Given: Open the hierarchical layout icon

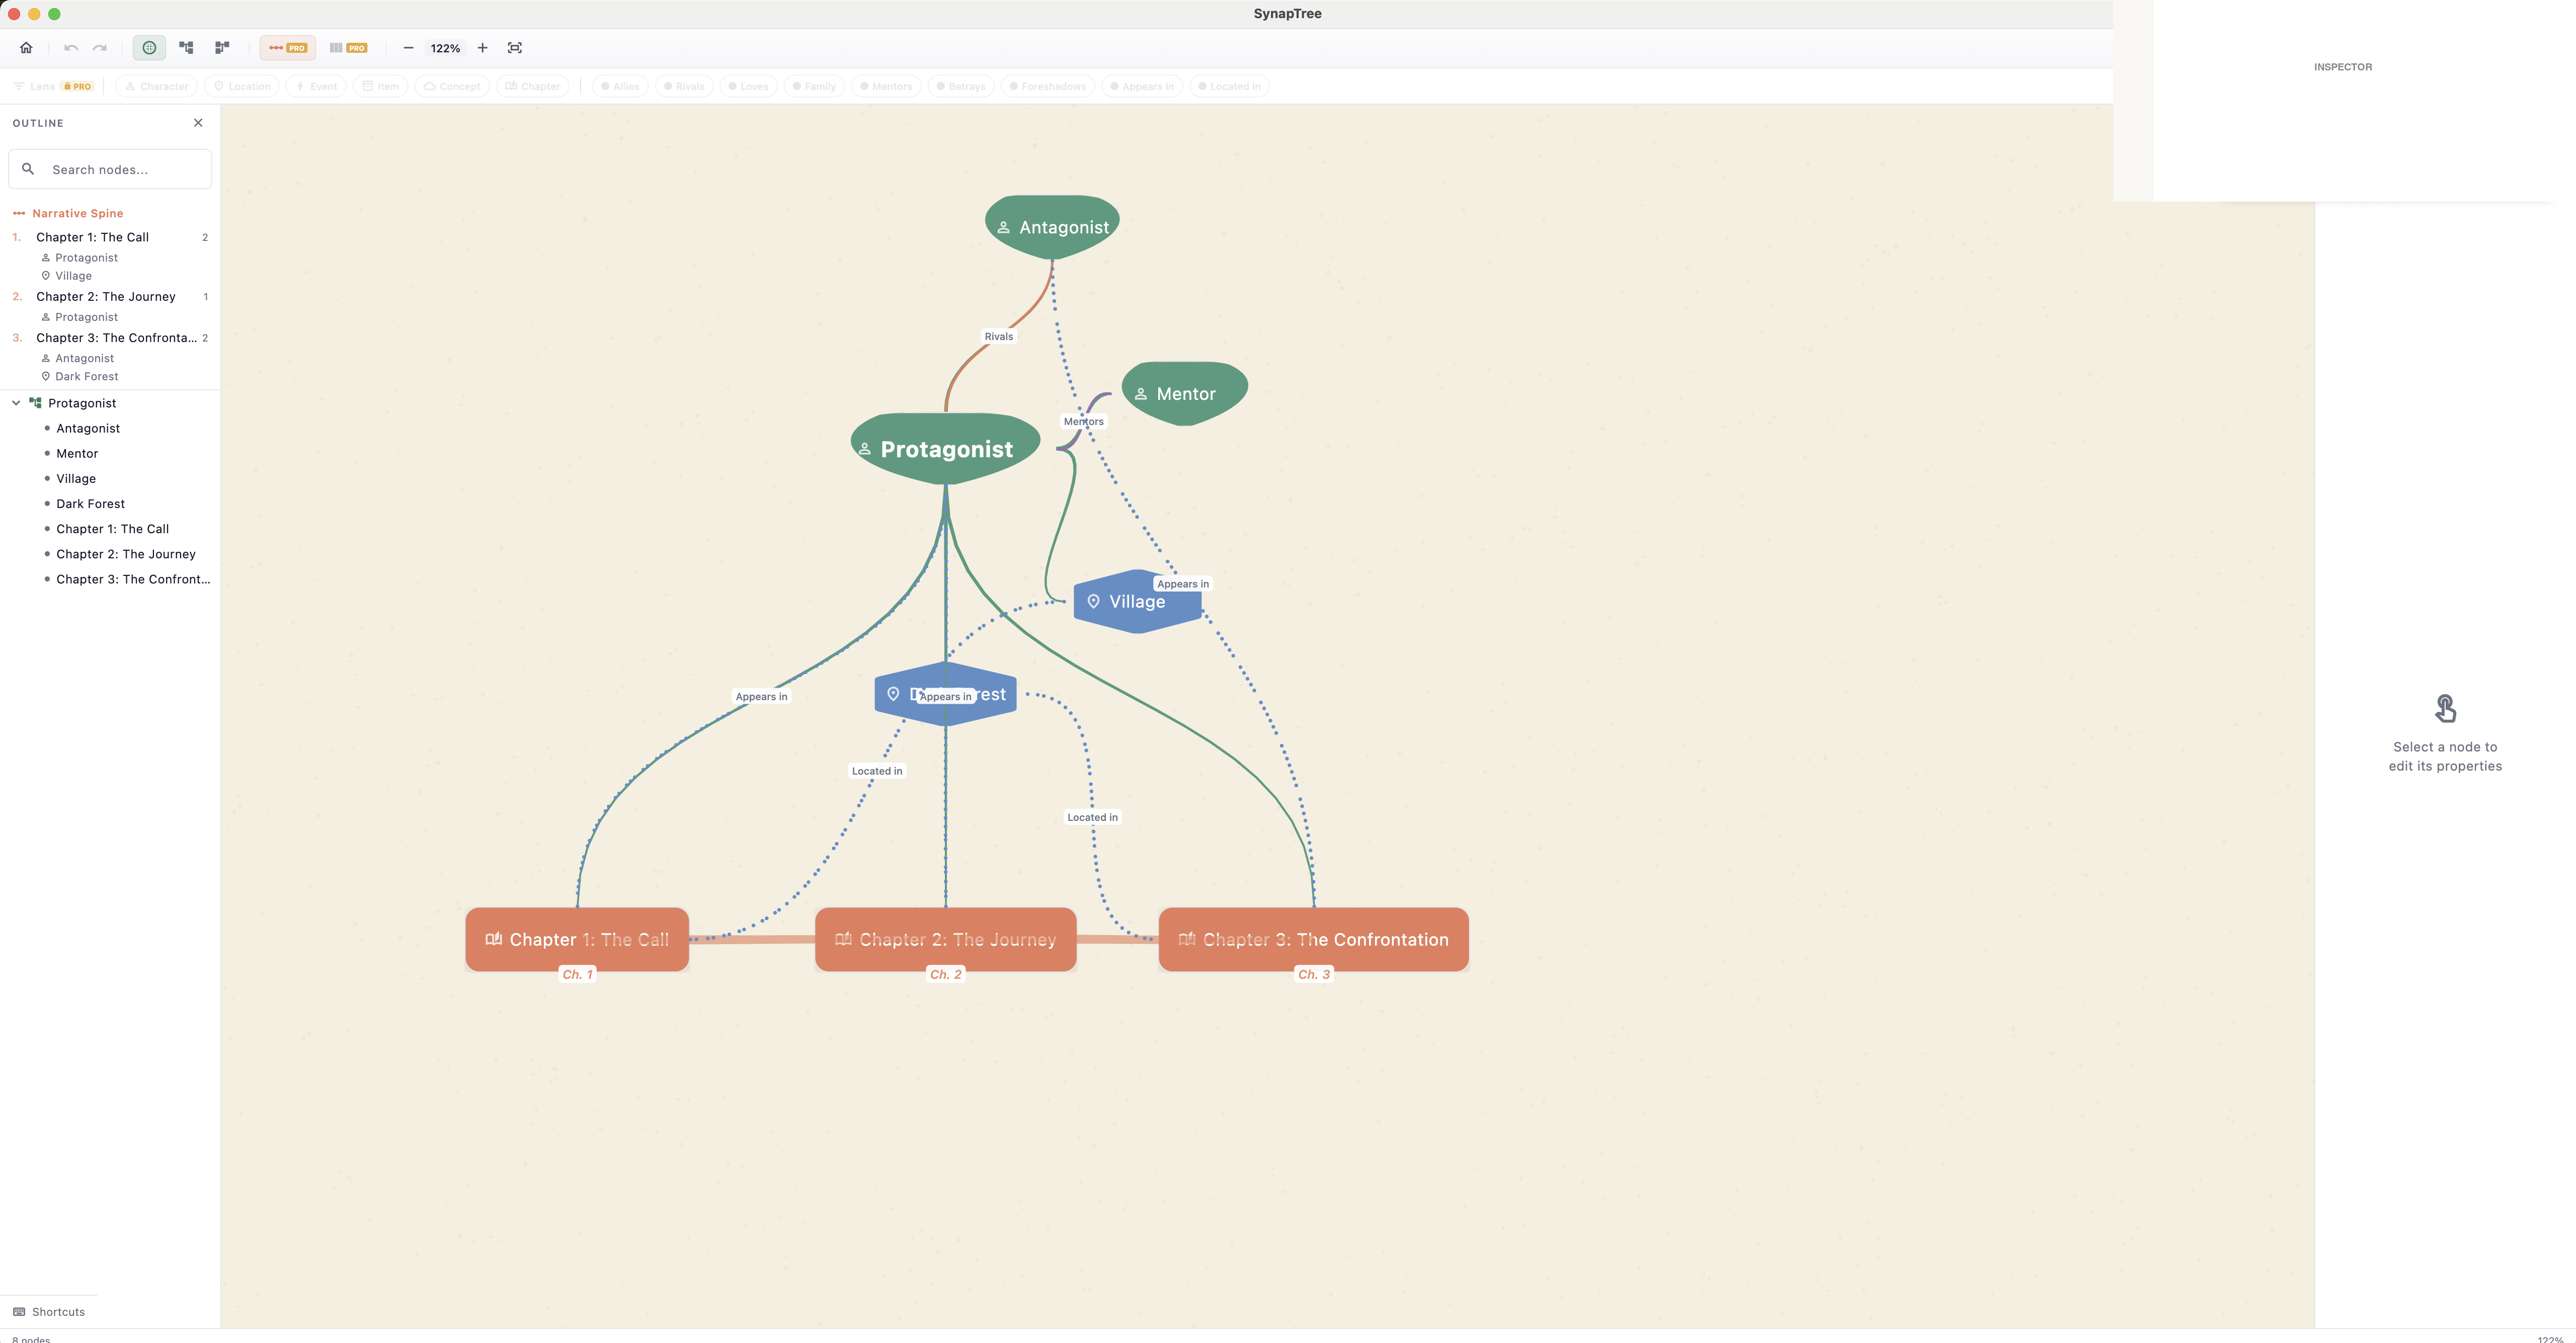Looking at the screenshot, I should 187,47.
